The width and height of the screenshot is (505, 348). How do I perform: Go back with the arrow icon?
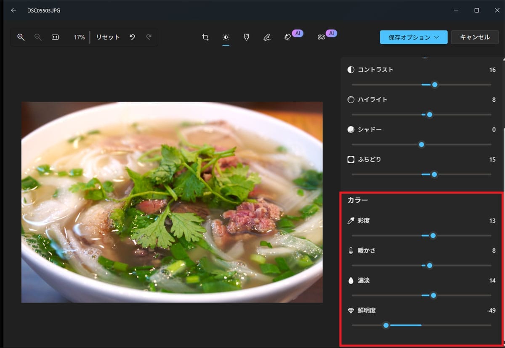(x=13, y=11)
